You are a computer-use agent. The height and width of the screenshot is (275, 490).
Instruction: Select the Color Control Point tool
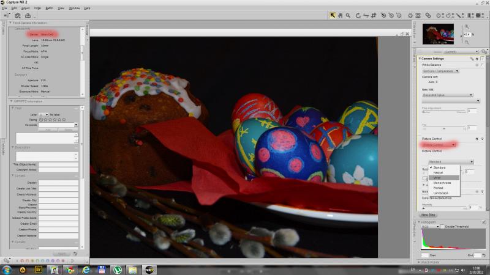point(410,15)
